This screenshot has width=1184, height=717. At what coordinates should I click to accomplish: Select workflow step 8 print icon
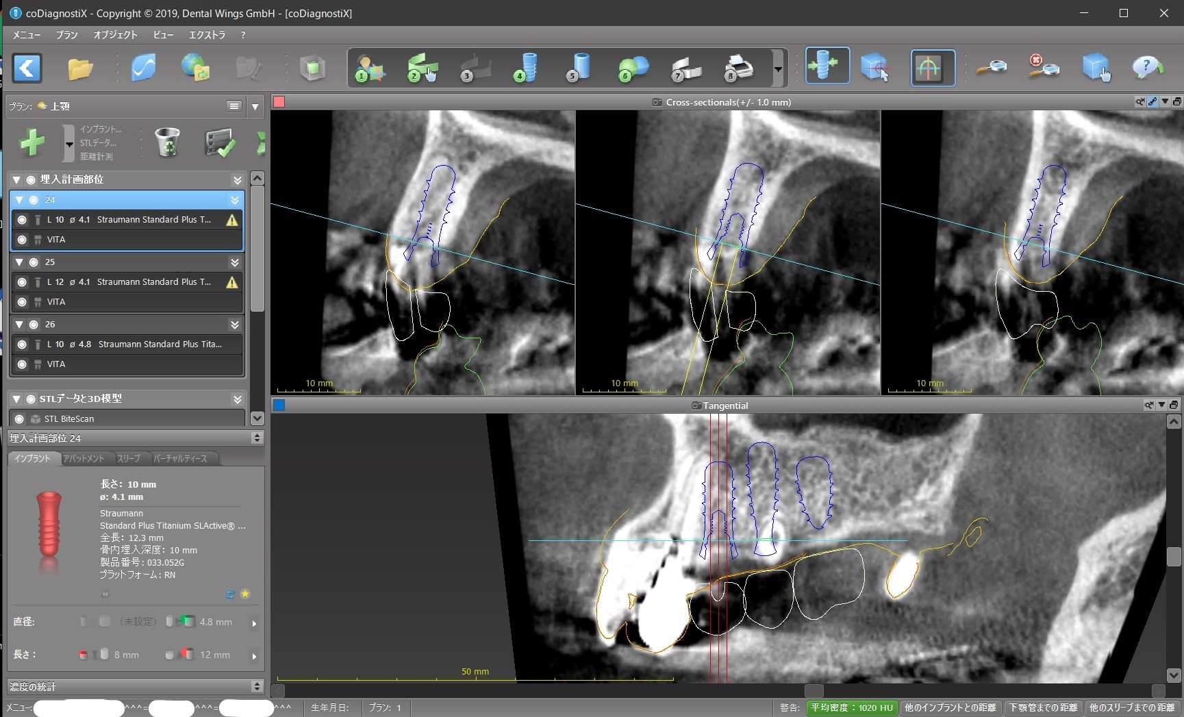739,68
